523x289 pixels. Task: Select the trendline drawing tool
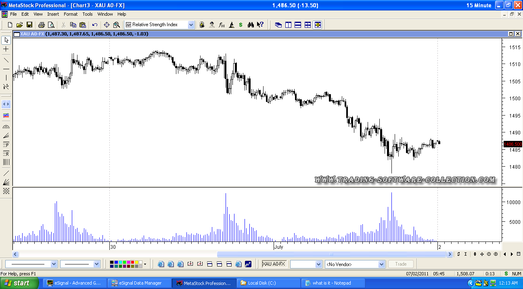[x=6, y=60]
